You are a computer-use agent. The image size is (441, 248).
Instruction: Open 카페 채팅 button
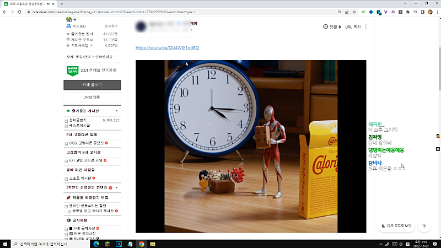[x=92, y=97]
